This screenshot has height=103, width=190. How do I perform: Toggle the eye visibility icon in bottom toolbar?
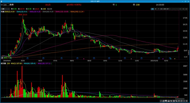tap(179, 101)
